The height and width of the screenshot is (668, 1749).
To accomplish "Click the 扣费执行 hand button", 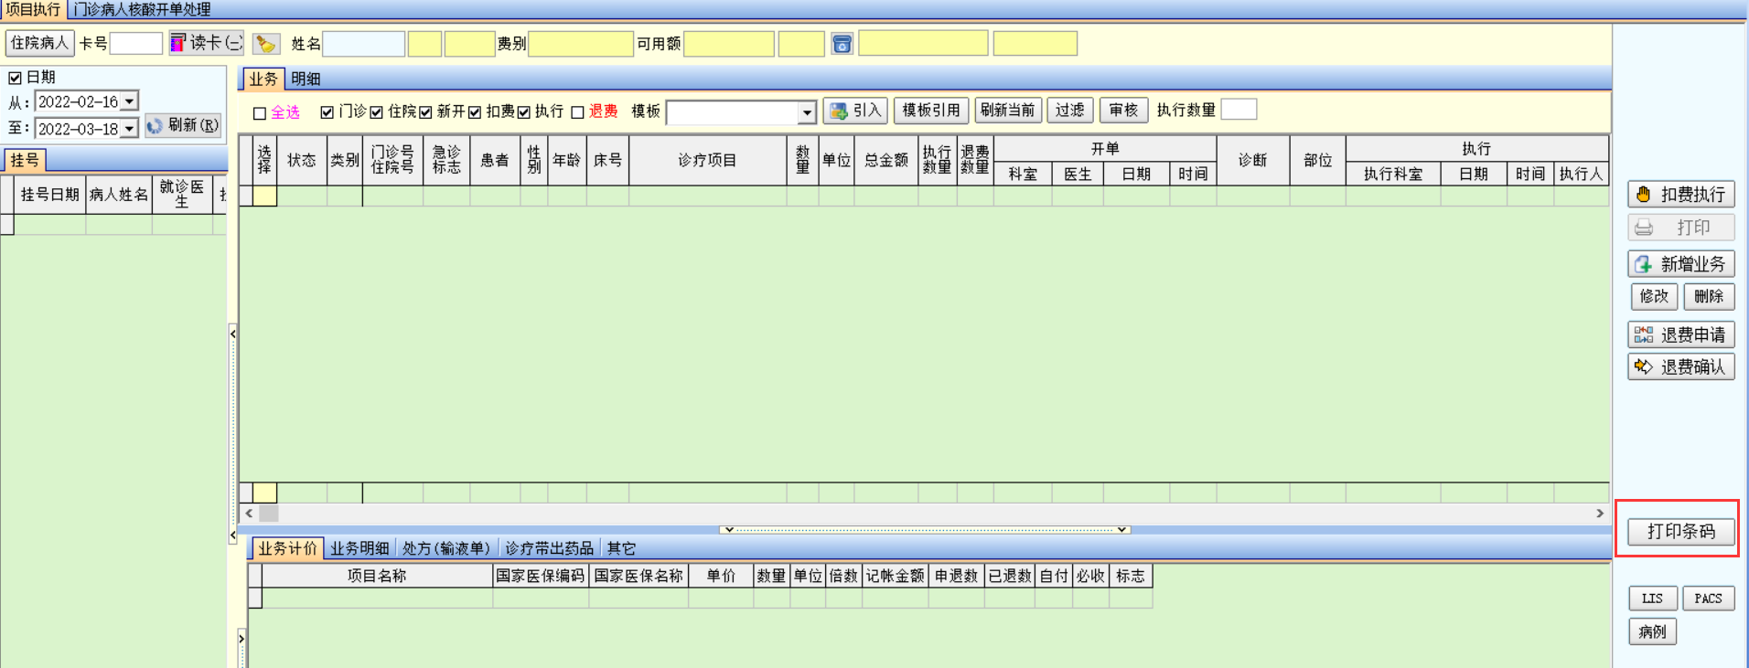I will tap(1681, 194).
